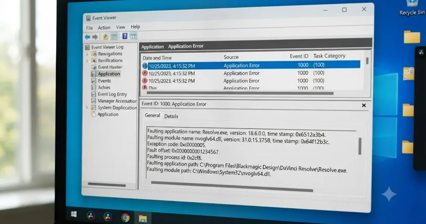
Task: Select the Event Log Entry tree item
Action: point(112,94)
